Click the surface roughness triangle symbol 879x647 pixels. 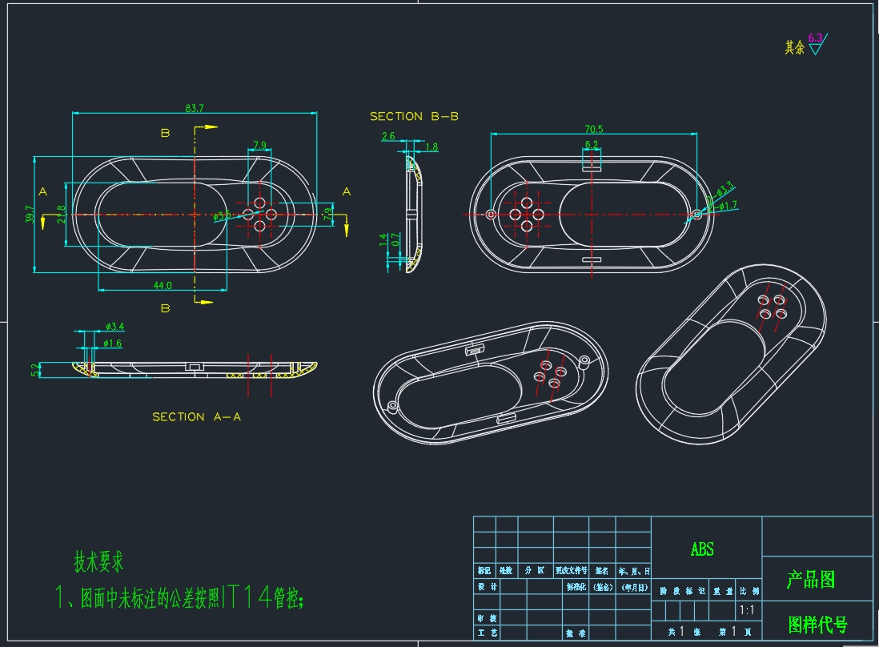point(818,45)
